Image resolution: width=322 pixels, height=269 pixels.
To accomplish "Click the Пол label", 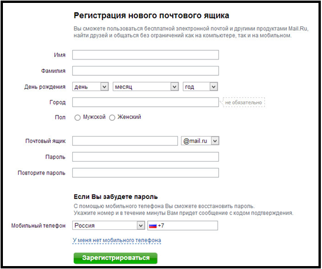I will point(60,117).
